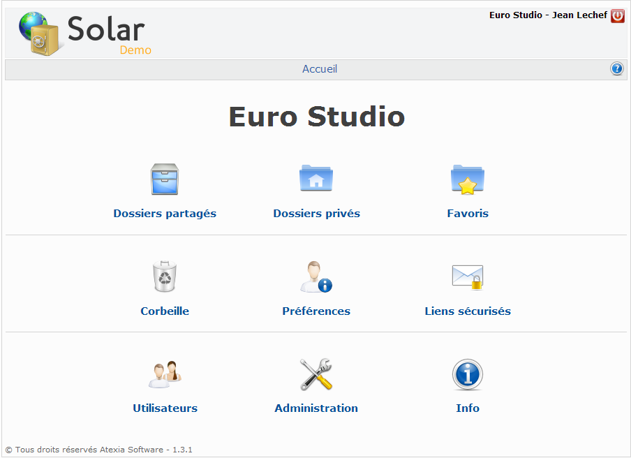Open the Utilisateurs people icon
This screenshot has width=631, height=458.
[x=165, y=374]
